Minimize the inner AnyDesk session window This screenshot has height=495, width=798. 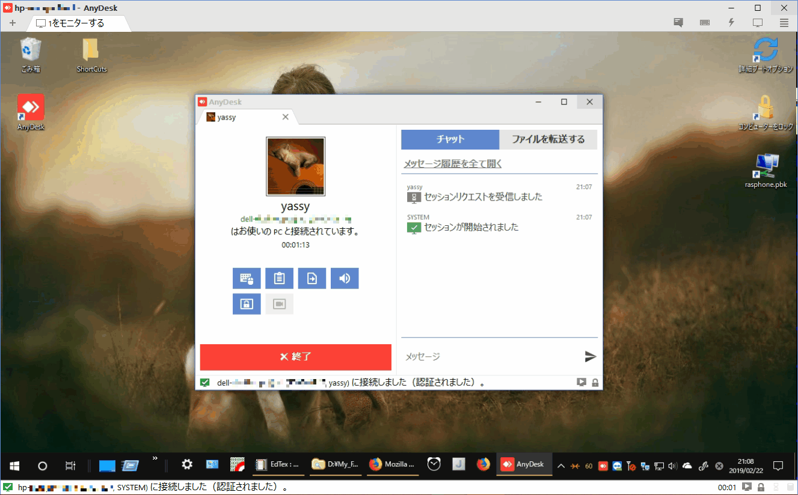[x=538, y=102]
